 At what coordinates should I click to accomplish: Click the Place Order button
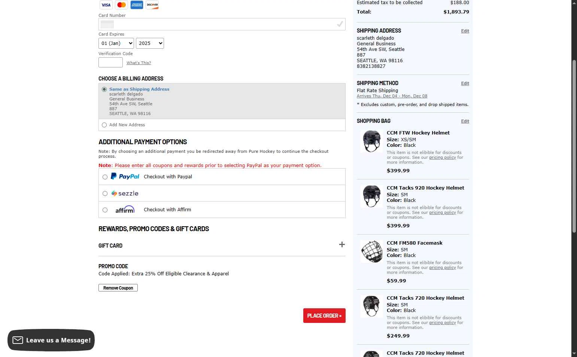(324, 315)
